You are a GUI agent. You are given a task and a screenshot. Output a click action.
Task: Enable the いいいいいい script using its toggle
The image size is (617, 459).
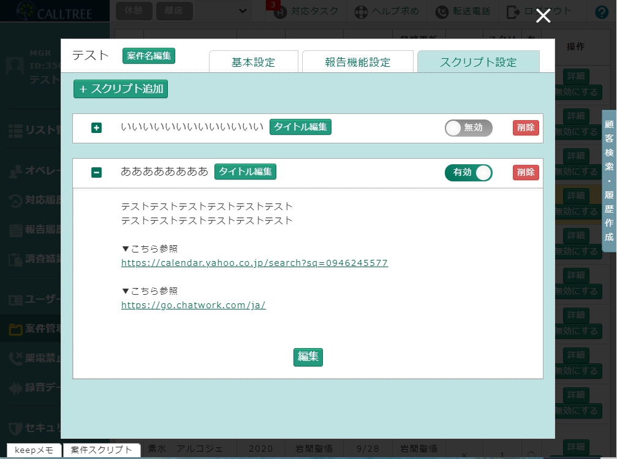tap(468, 128)
